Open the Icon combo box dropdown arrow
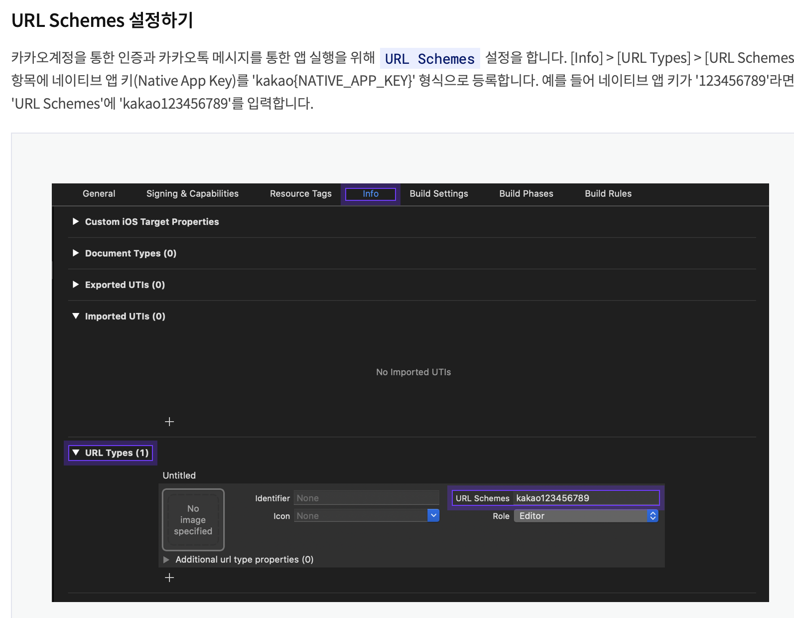 (x=433, y=515)
